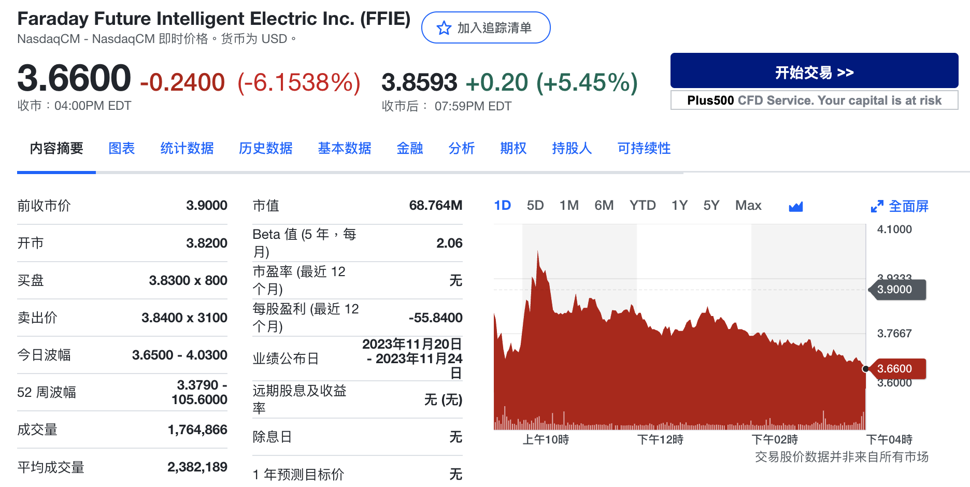Toggle the 5Y time period view

pyautogui.click(x=711, y=205)
